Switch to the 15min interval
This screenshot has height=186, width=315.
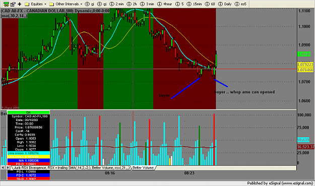[194, 4]
